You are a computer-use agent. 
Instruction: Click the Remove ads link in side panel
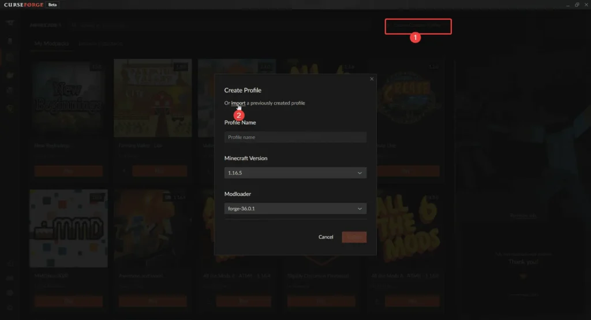(x=522, y=216)
